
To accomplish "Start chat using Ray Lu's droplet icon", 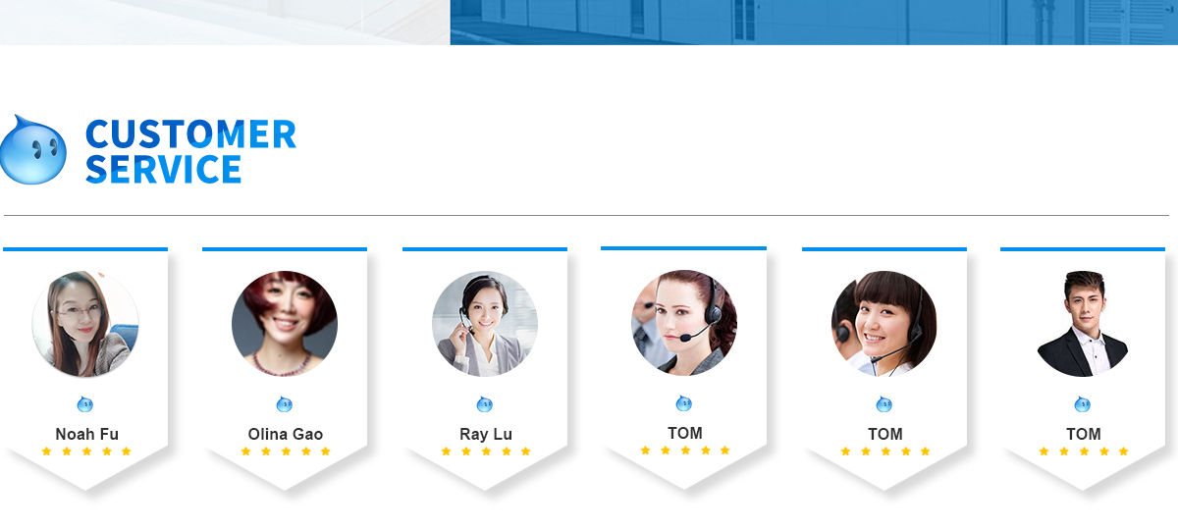I will tap(485, 403).
